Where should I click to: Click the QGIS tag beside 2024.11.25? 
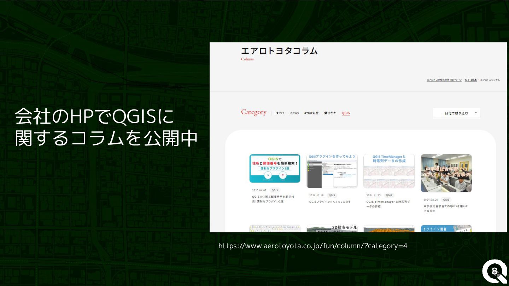pos(389,195)
